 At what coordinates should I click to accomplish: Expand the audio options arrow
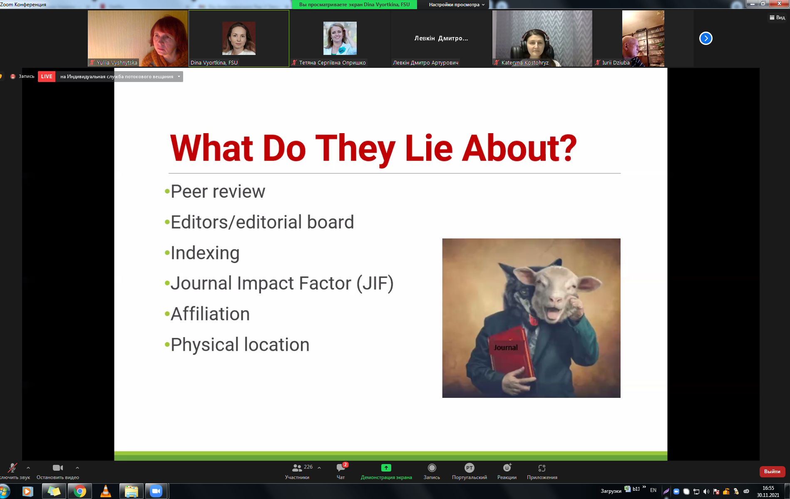[x=28, y=468]
